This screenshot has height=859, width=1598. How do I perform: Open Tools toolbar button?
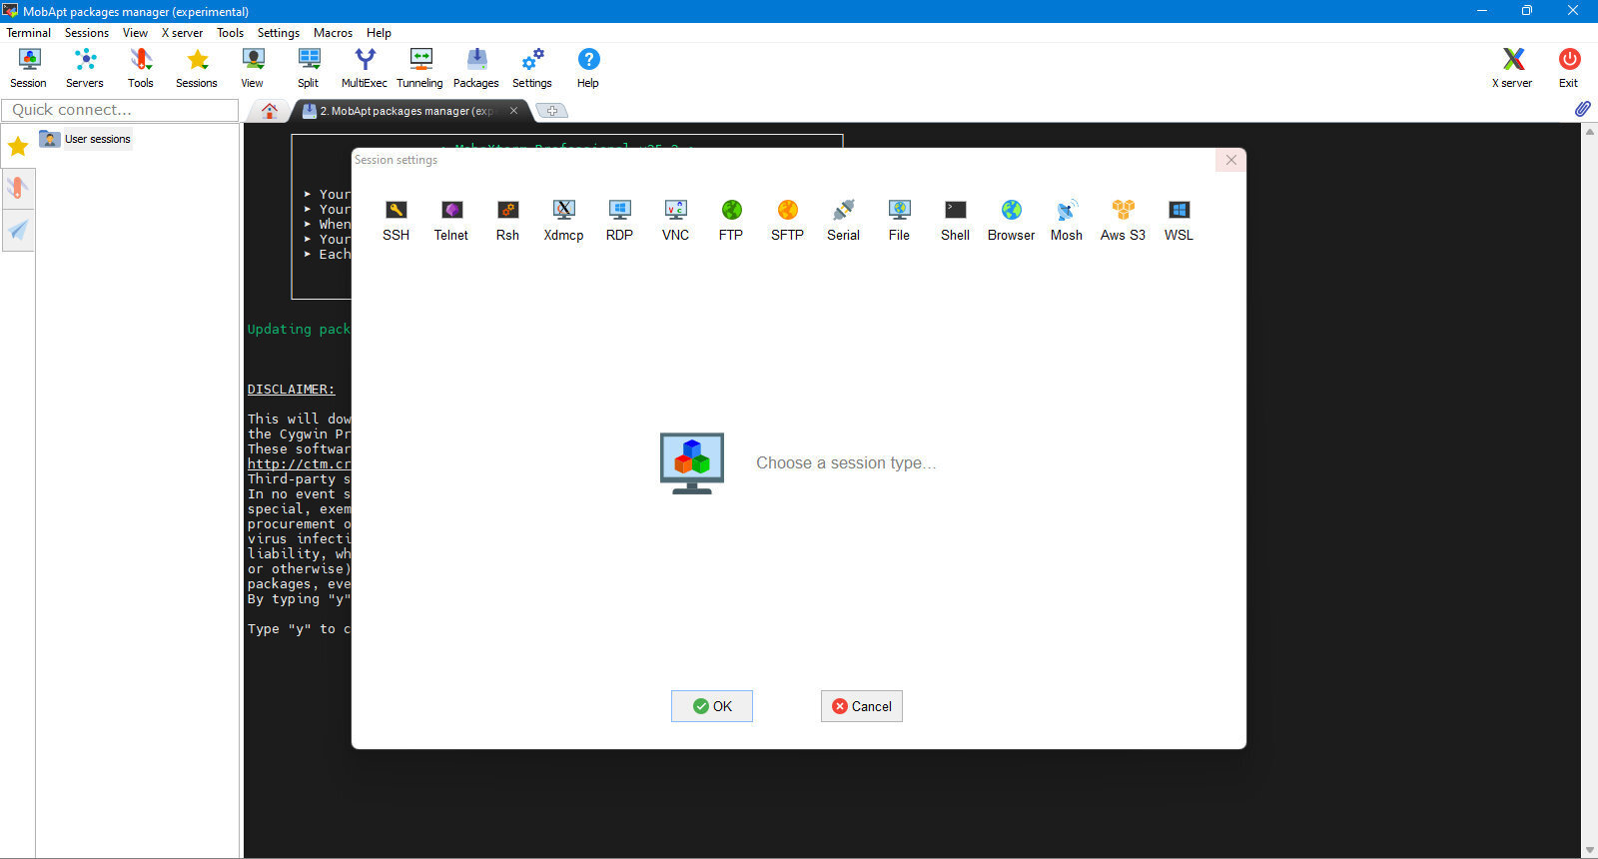[141, 69]
